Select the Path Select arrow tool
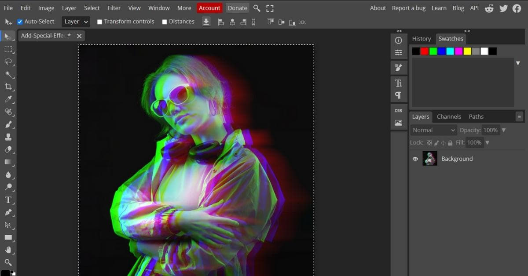Screen dimensions: 528x276 pos(8,225)
